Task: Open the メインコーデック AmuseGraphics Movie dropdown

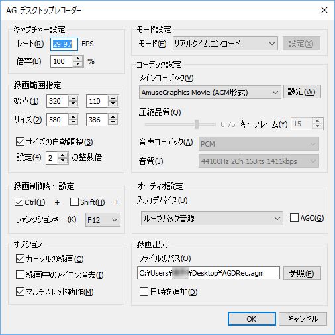Action: pyautogui.click(x=210, y=93)
